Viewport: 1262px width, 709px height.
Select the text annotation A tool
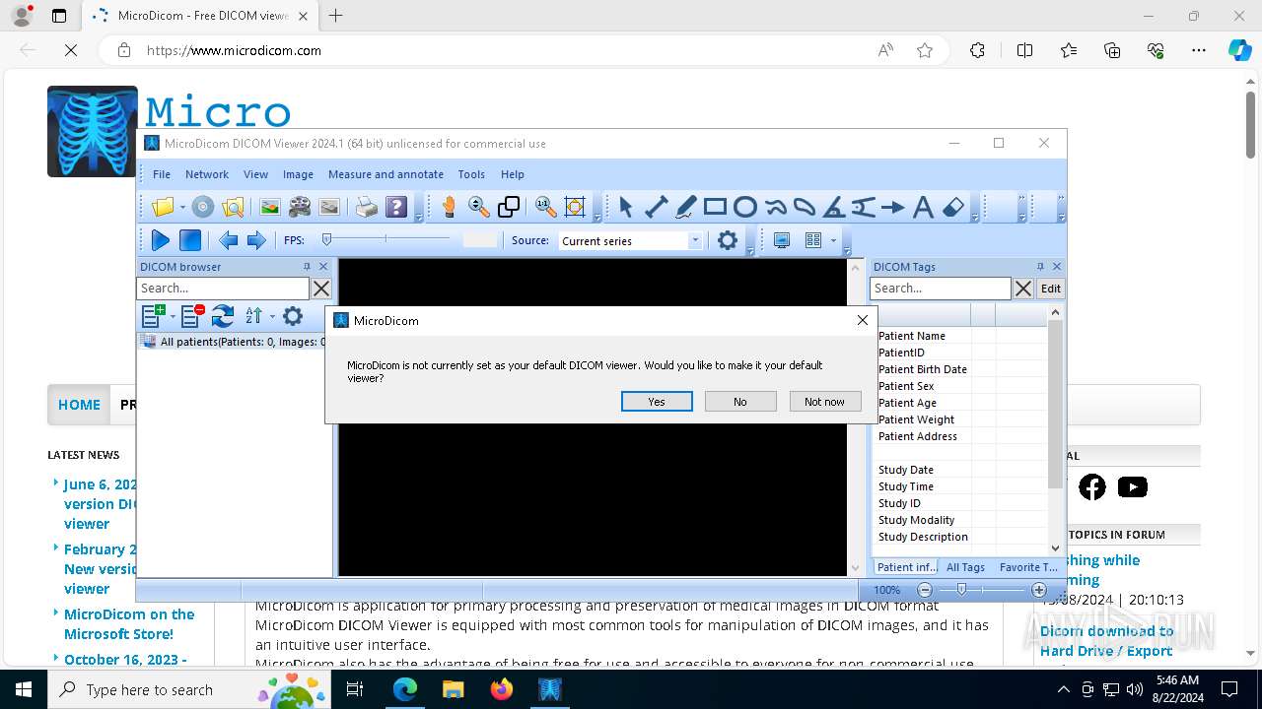tap(923, 207)
